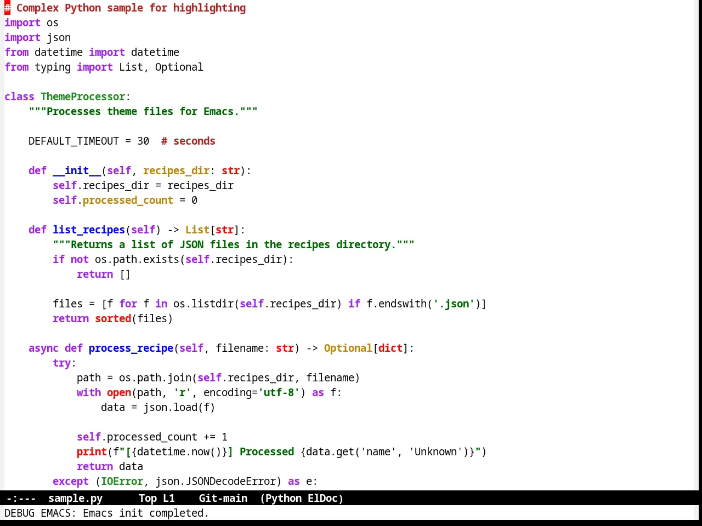Click 'import json' line

tap(37, 37)
